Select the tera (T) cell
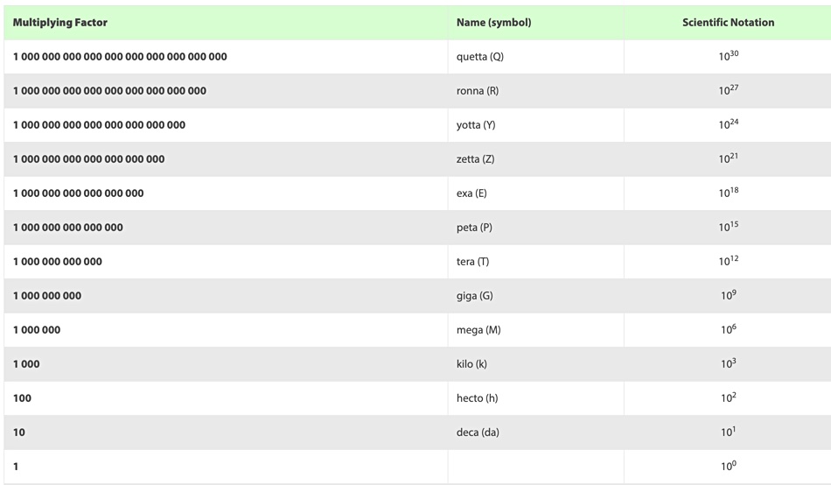This screenshot has height=485, width=831. point(536,262)
